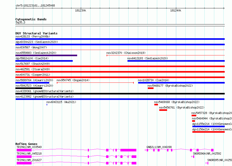Select the SNORD96A|NR_002592 gene label
Image resolution: width=232 pixels, height=166 pixels.
tap(207, 154)
